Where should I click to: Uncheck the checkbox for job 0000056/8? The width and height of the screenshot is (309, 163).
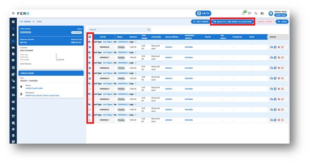coord(90,47)
